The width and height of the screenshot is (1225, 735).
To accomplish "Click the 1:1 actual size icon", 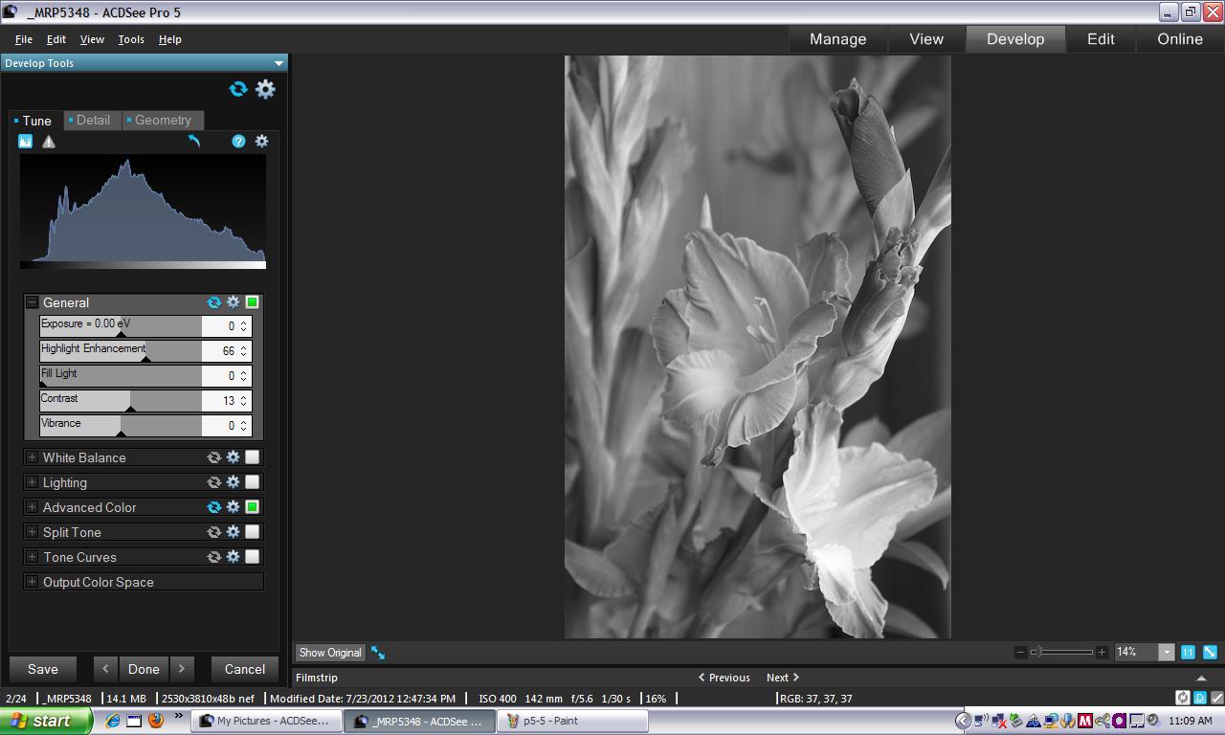I will pyautogui.click(x=1188, y=652).
